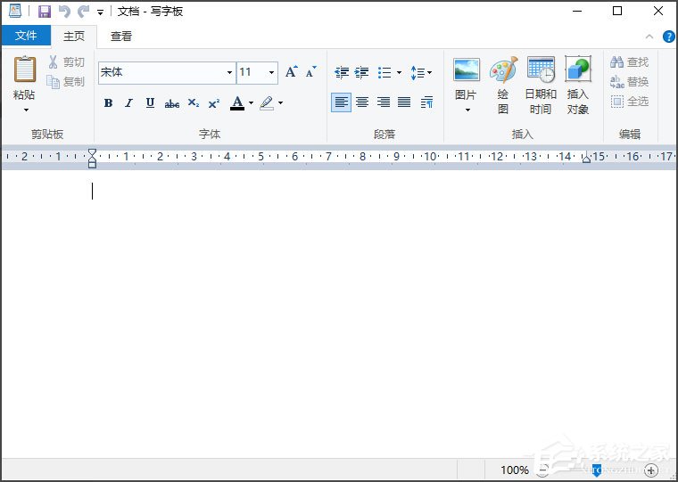Image resolution: width=678 pixels, height=482 pixels.
Task: Click the 全选 (Select all) button
Action: pos(630,102)
